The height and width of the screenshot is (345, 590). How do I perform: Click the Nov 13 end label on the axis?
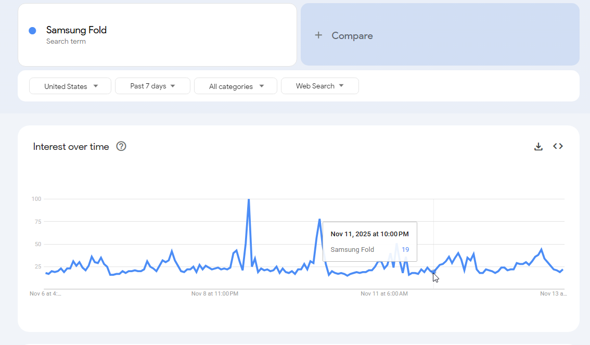click(x=553, y=294)
